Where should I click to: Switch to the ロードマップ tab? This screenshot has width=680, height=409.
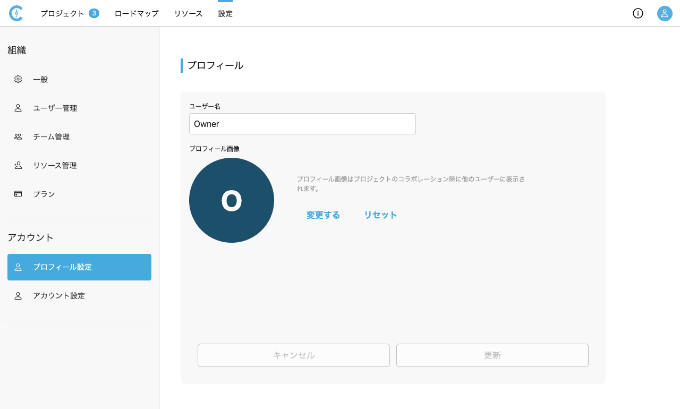pos(137,13)
